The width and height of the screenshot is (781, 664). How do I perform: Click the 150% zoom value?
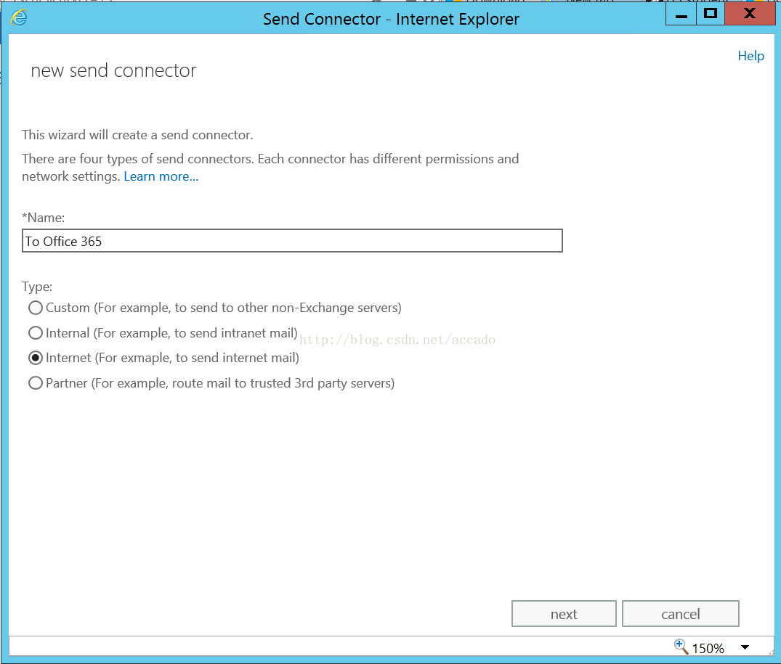(x=708, y=648)
